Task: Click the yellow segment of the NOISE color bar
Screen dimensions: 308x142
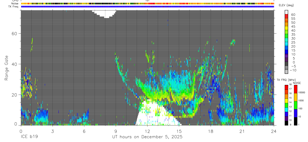Action: pos(296,97)
